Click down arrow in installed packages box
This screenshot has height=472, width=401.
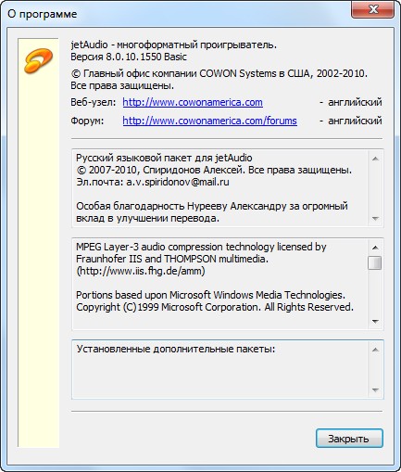click(375, 390)
